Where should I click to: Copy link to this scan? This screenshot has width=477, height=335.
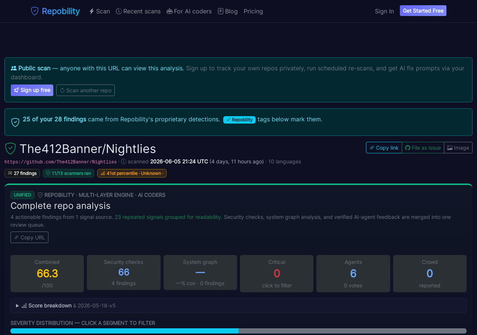pos(384,148)
